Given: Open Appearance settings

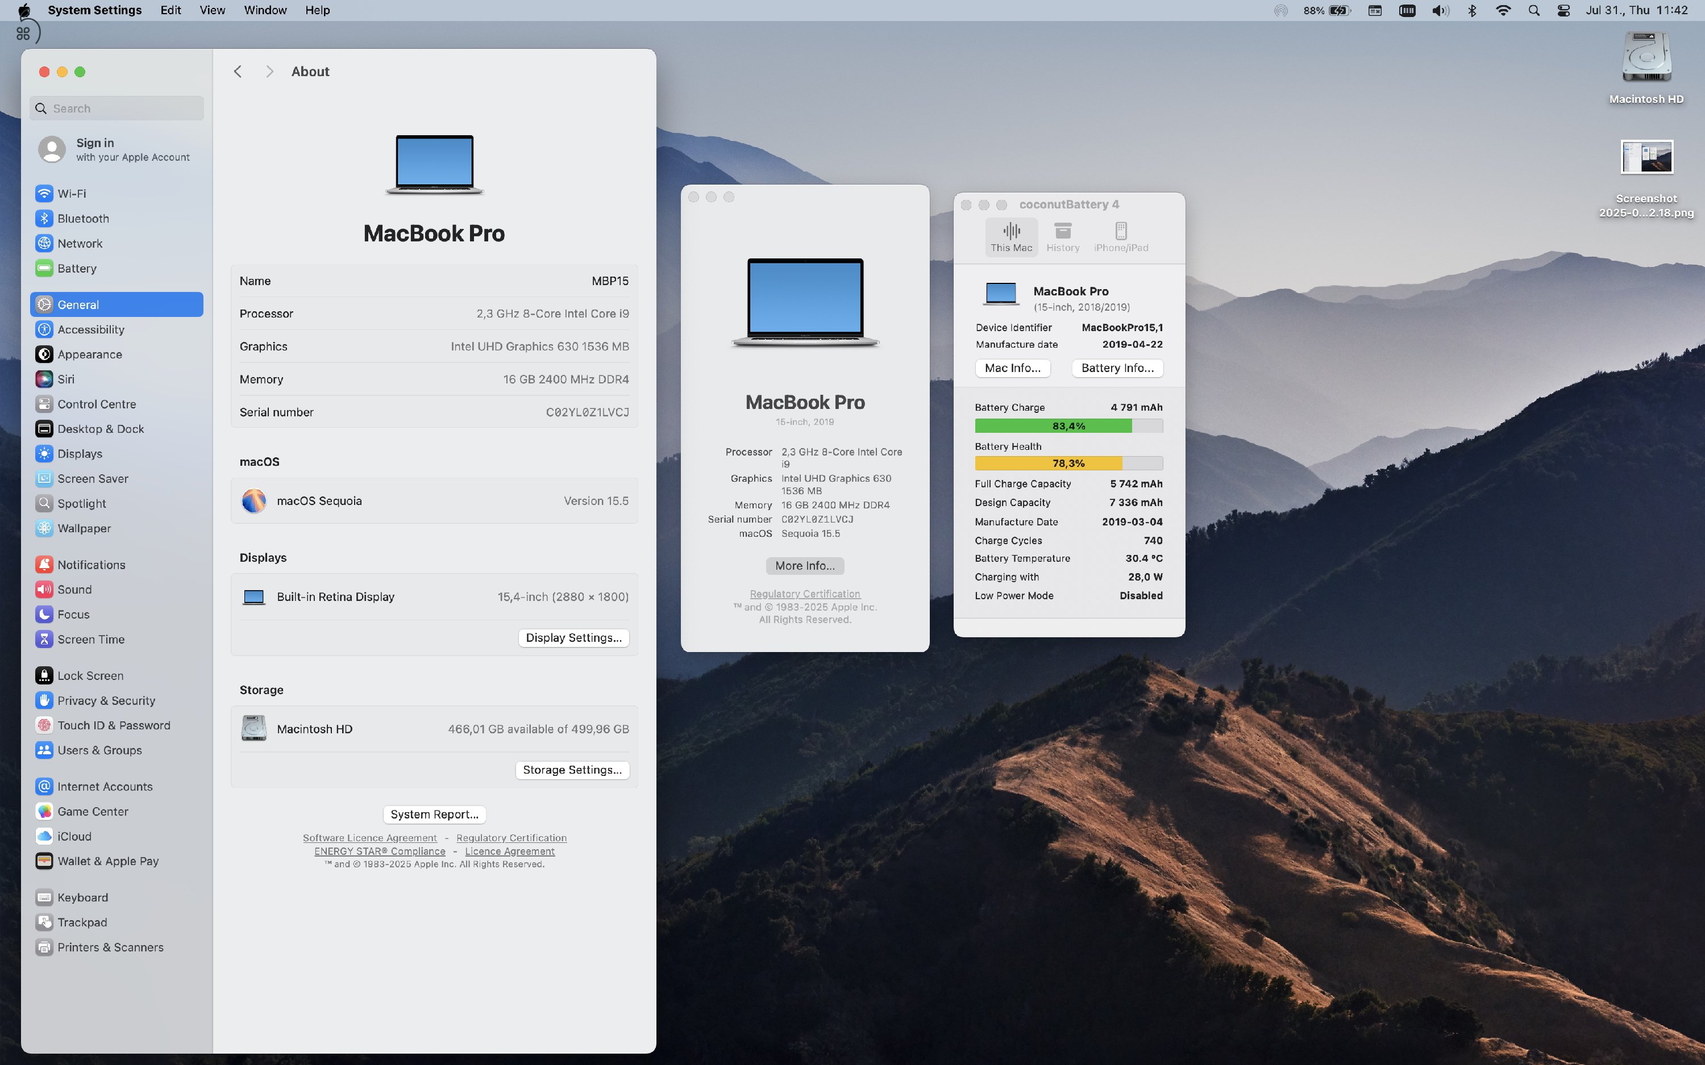Looking at the screenshot, I should [117, 354].
